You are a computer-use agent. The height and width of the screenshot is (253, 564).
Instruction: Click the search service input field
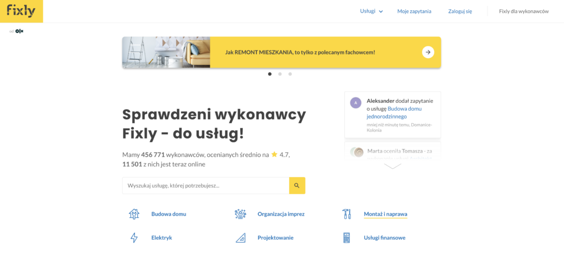click(206, 185)
